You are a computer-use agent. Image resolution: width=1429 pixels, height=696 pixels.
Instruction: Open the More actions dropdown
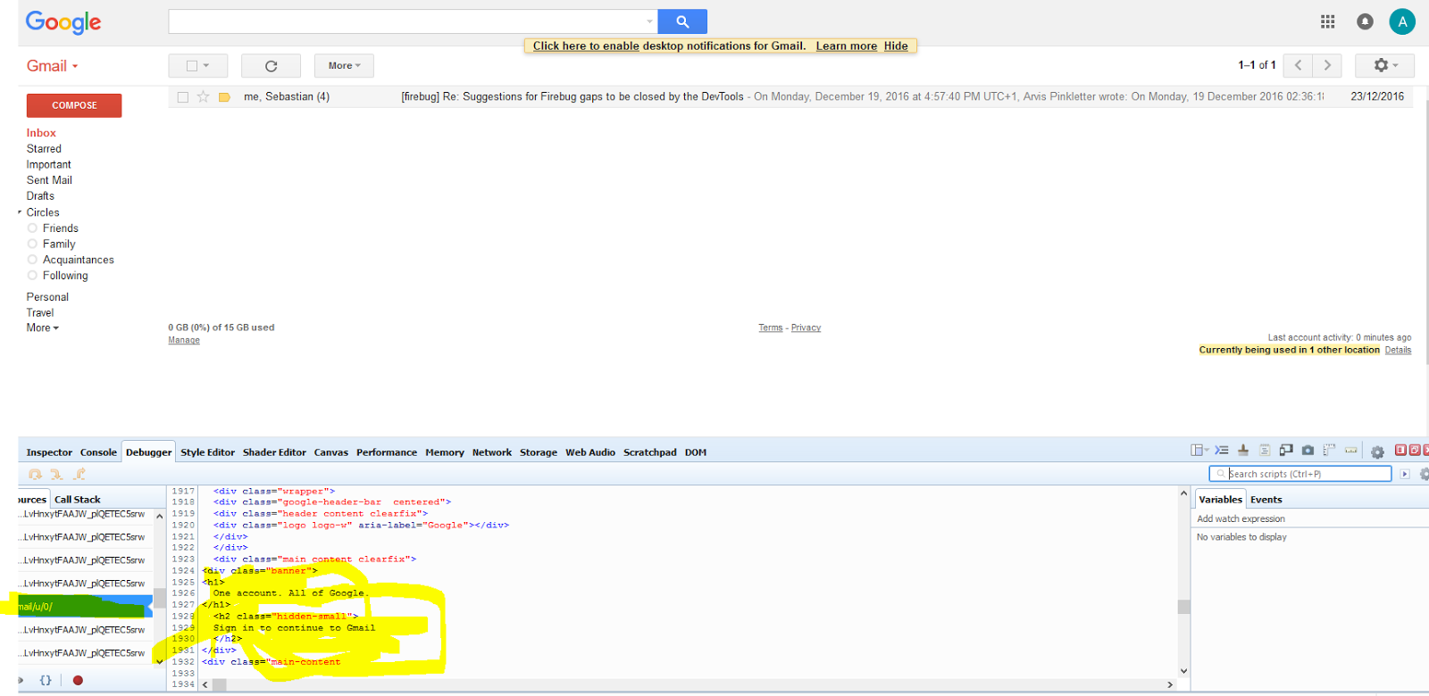pos(344,66)
